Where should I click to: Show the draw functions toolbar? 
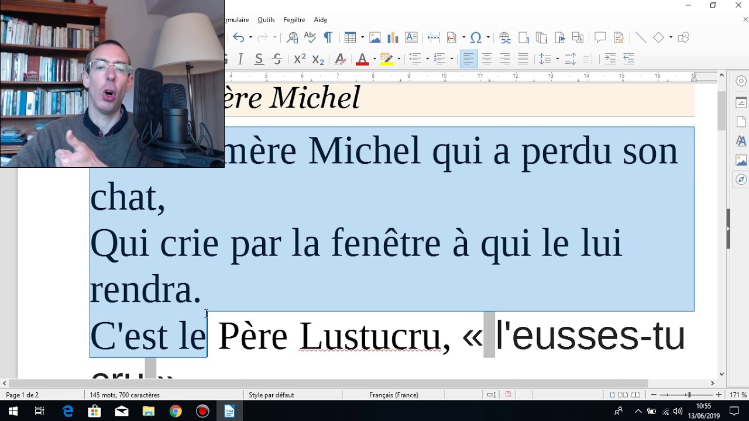coord(683,37)
